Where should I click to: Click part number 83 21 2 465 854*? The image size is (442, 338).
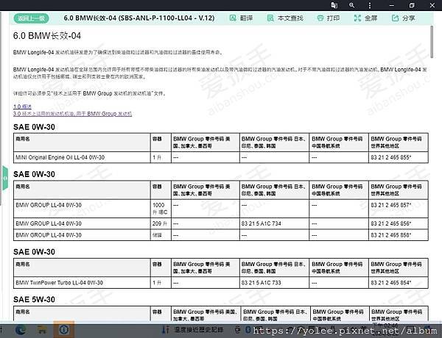391,283
